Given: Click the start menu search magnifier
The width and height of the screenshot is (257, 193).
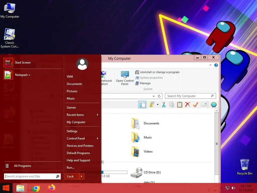Looking at the screenshot, I should click(58, 176).
